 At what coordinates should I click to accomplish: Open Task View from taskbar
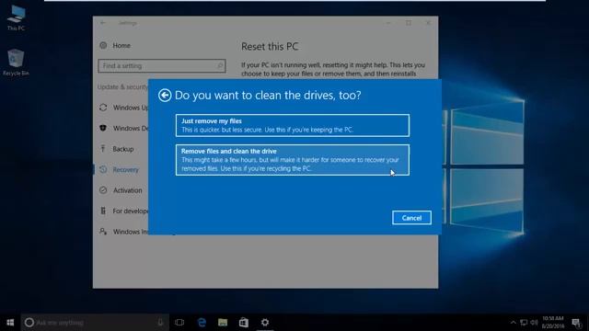[x=179, y=323]
